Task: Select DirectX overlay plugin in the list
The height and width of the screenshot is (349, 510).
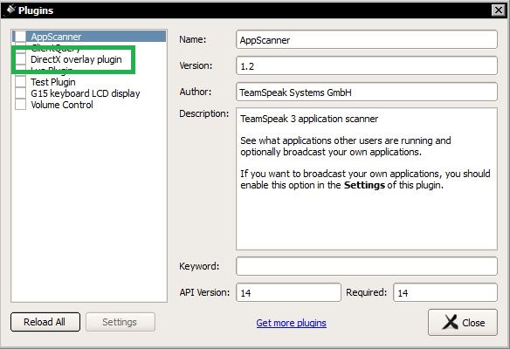Action: click(x=76, y=59)
